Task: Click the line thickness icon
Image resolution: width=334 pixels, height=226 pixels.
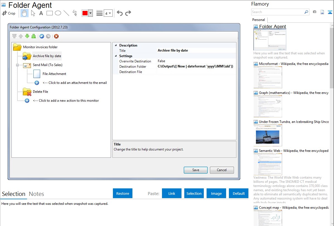Action: point(100,13)
